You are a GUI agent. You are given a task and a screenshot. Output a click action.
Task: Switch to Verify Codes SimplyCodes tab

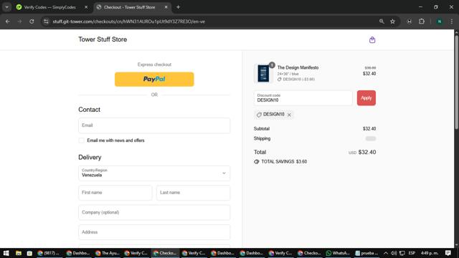tap(49, 7)
